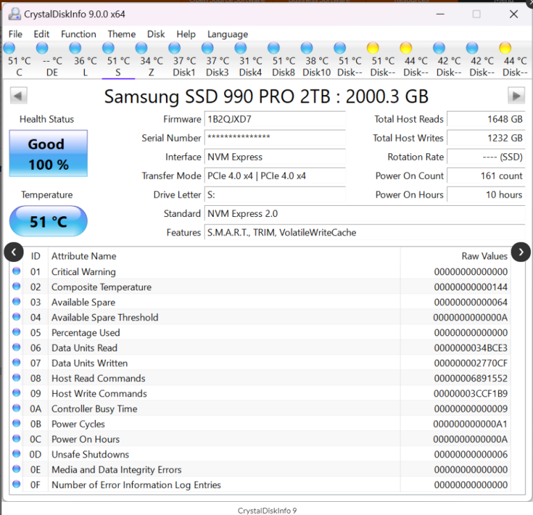Click status dot beside Unsafe Shutdowns
533x515 pixels.
17,453
